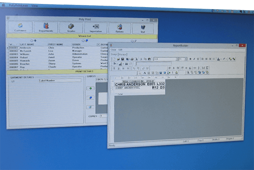Click the Cut scissors icon in ReportBuilder

141,59
